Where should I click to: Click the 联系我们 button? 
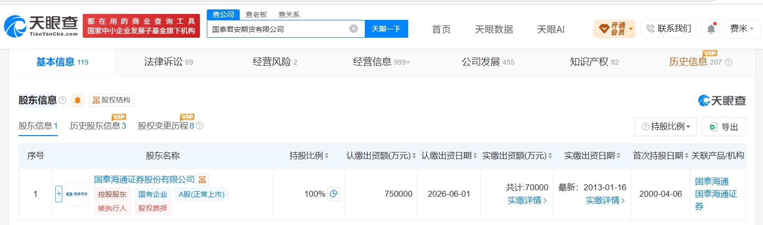coord(668,29)
